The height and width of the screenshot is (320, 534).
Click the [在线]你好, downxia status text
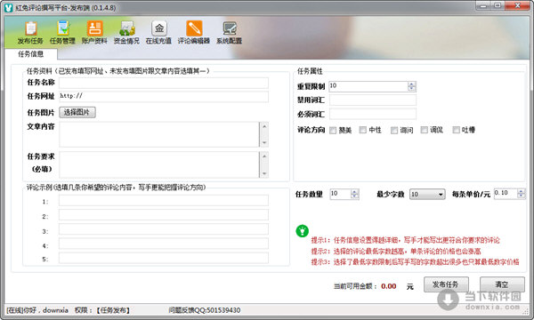pos(37,310)
